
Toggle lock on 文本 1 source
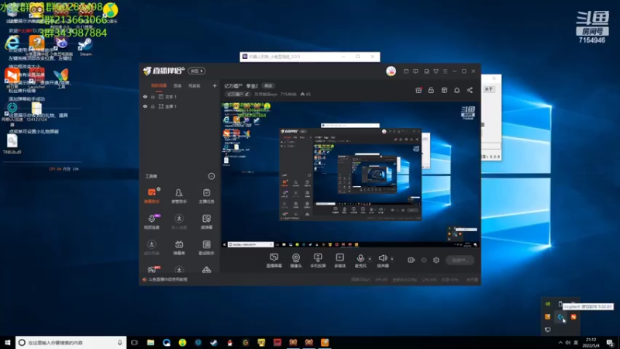(x=153, y=96)
